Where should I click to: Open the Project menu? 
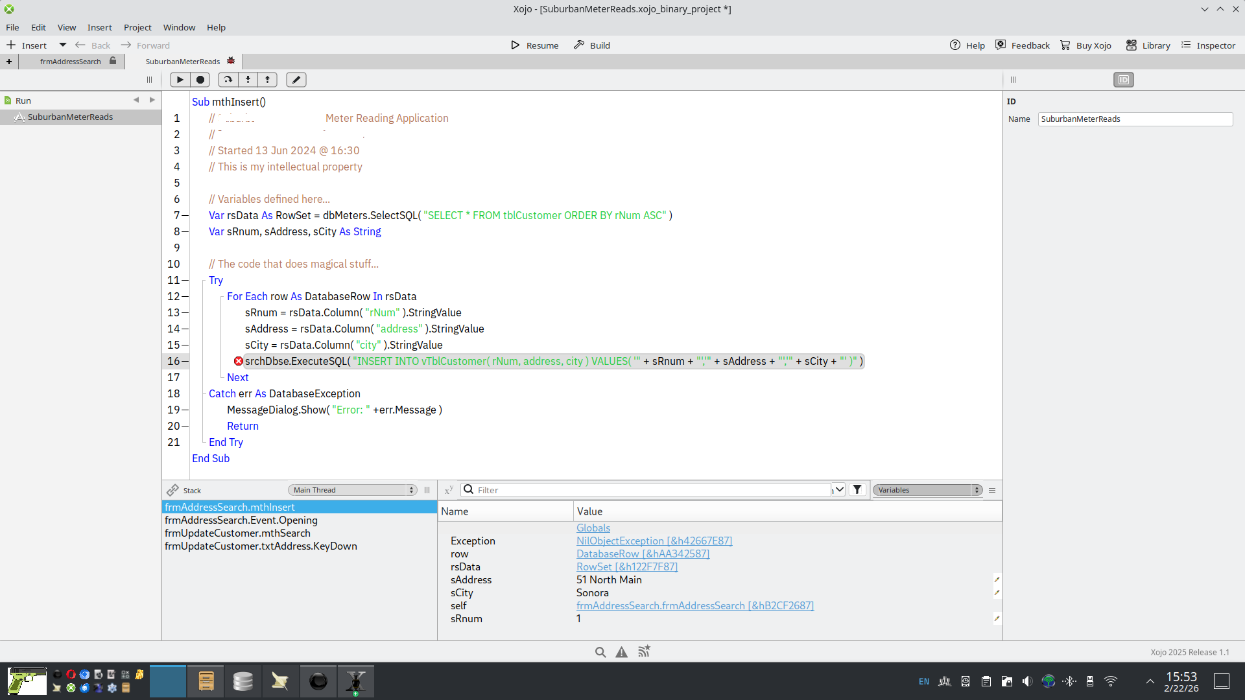(137, 27)
